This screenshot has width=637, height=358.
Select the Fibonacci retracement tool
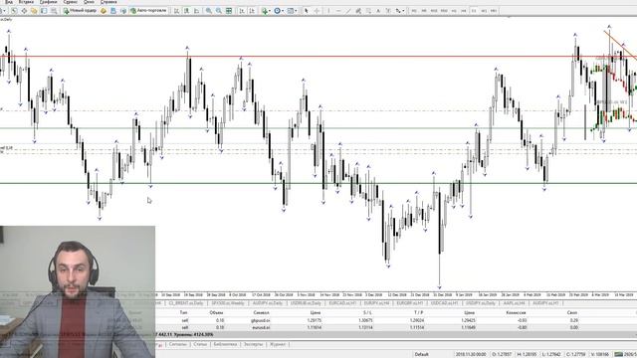368,11
